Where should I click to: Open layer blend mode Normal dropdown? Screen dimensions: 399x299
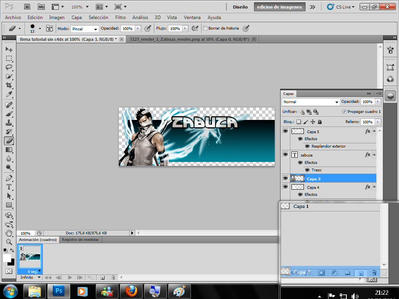[x=311, y=102]
